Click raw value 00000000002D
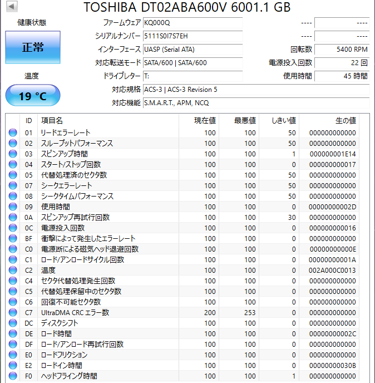 click(x=332, y=207)
